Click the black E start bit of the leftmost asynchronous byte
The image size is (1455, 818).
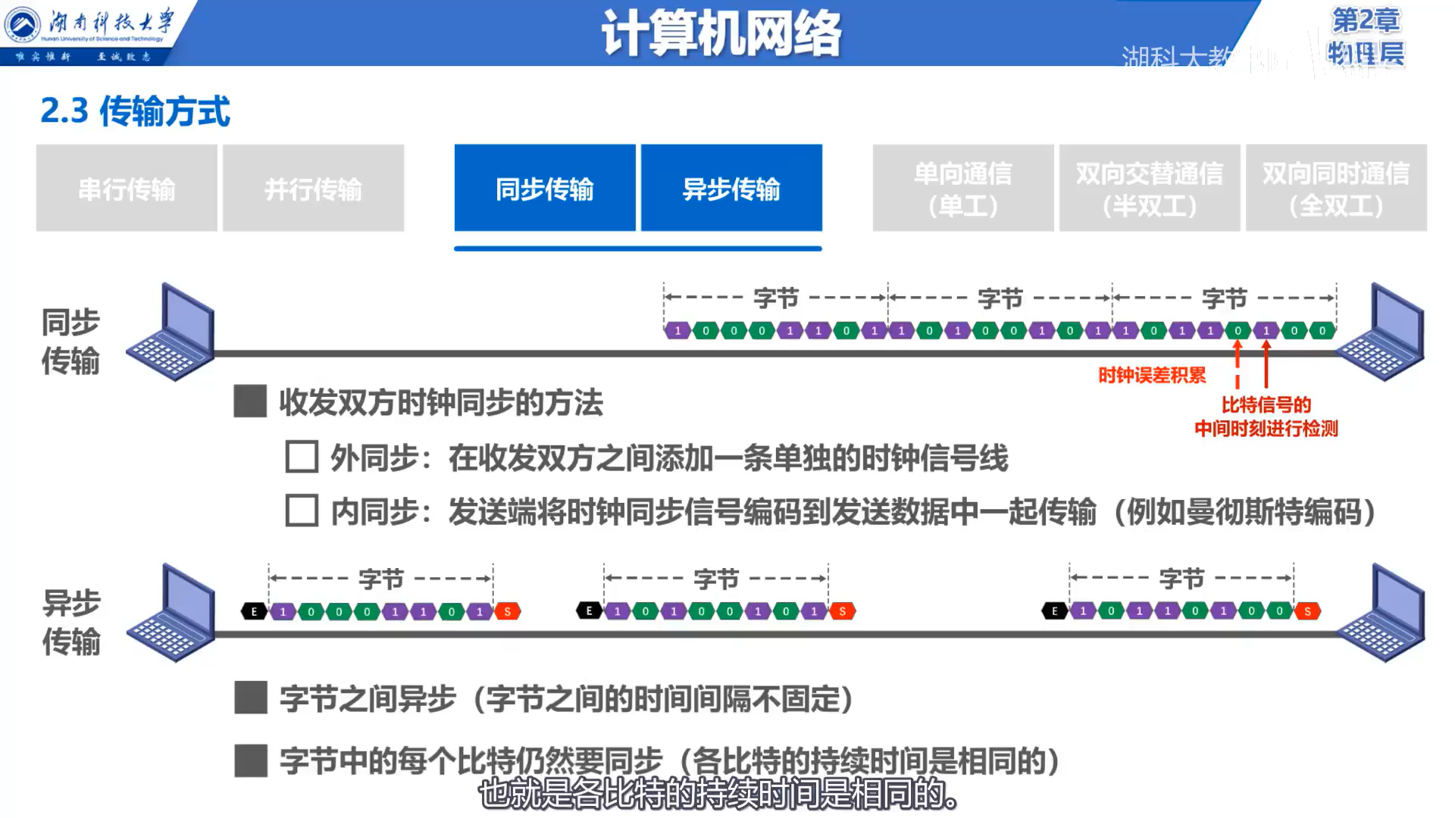click(254, 611)
